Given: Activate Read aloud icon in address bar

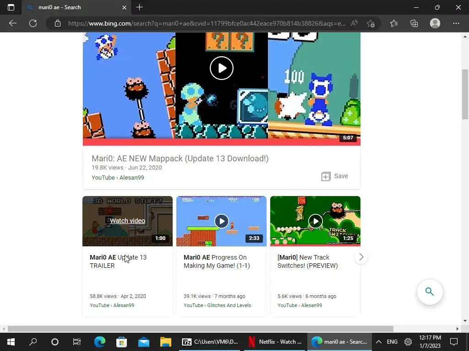Looking at the screenshot, I should pos(354,23).
